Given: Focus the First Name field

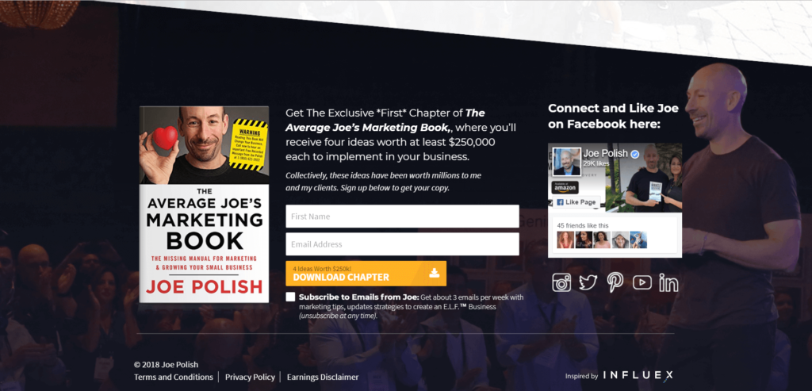Looking at the screenshot, I should [x=402, y=216].
